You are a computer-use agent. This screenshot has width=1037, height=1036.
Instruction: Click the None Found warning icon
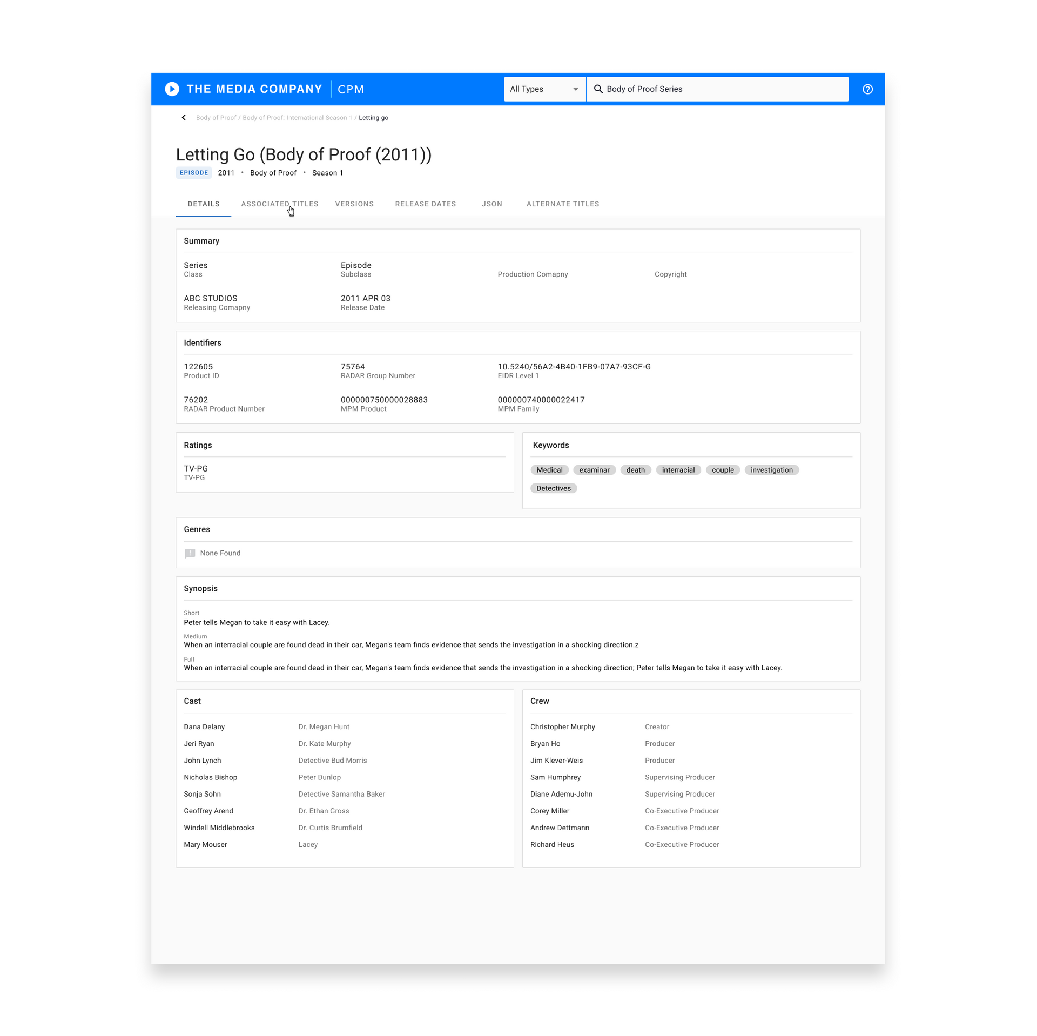[190, 553]
